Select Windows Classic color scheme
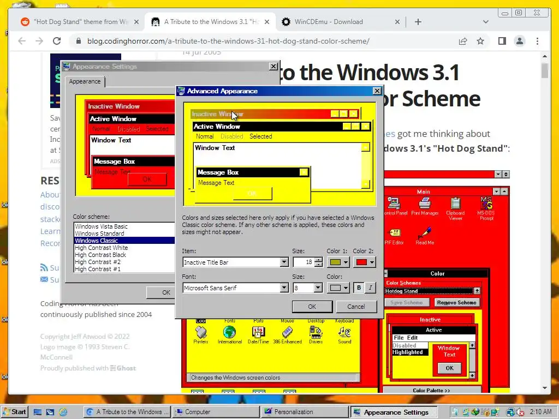This screenshot has width=559, height=419. [124, 241]
